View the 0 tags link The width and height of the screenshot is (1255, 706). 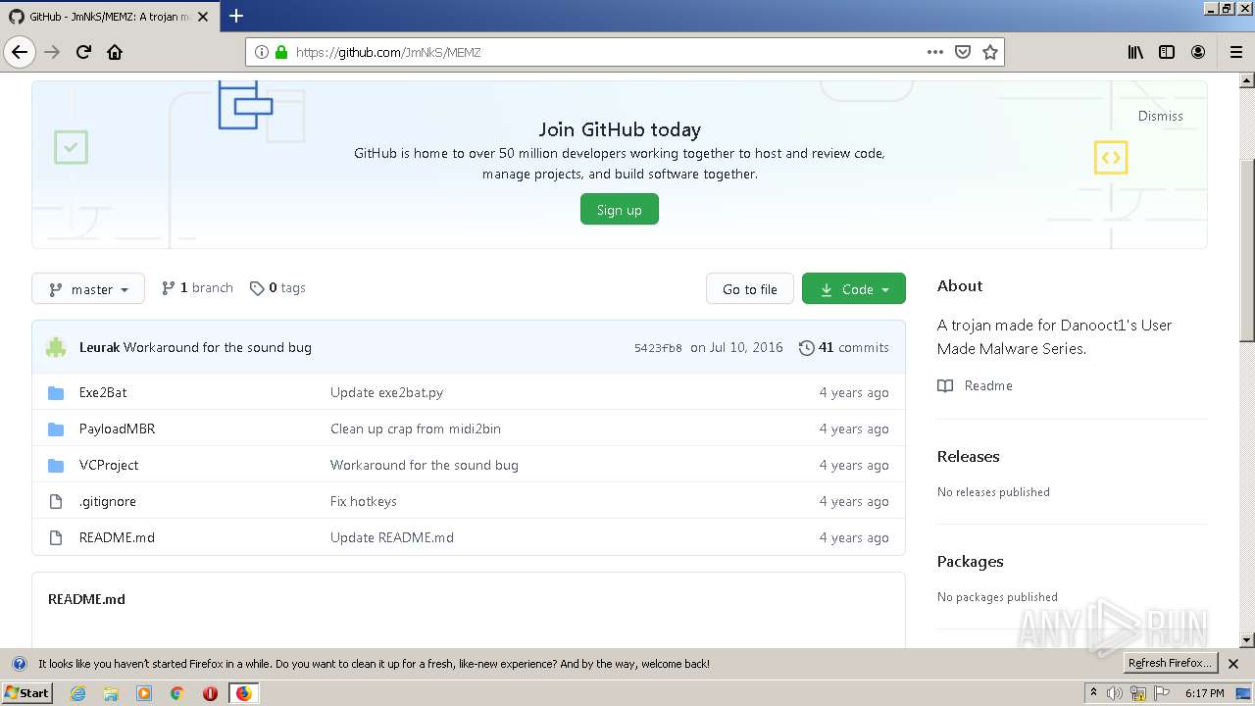coord(277,288)
